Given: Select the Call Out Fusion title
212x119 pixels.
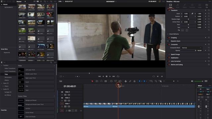Looking at the screenshot, I should tap(36, 108).
